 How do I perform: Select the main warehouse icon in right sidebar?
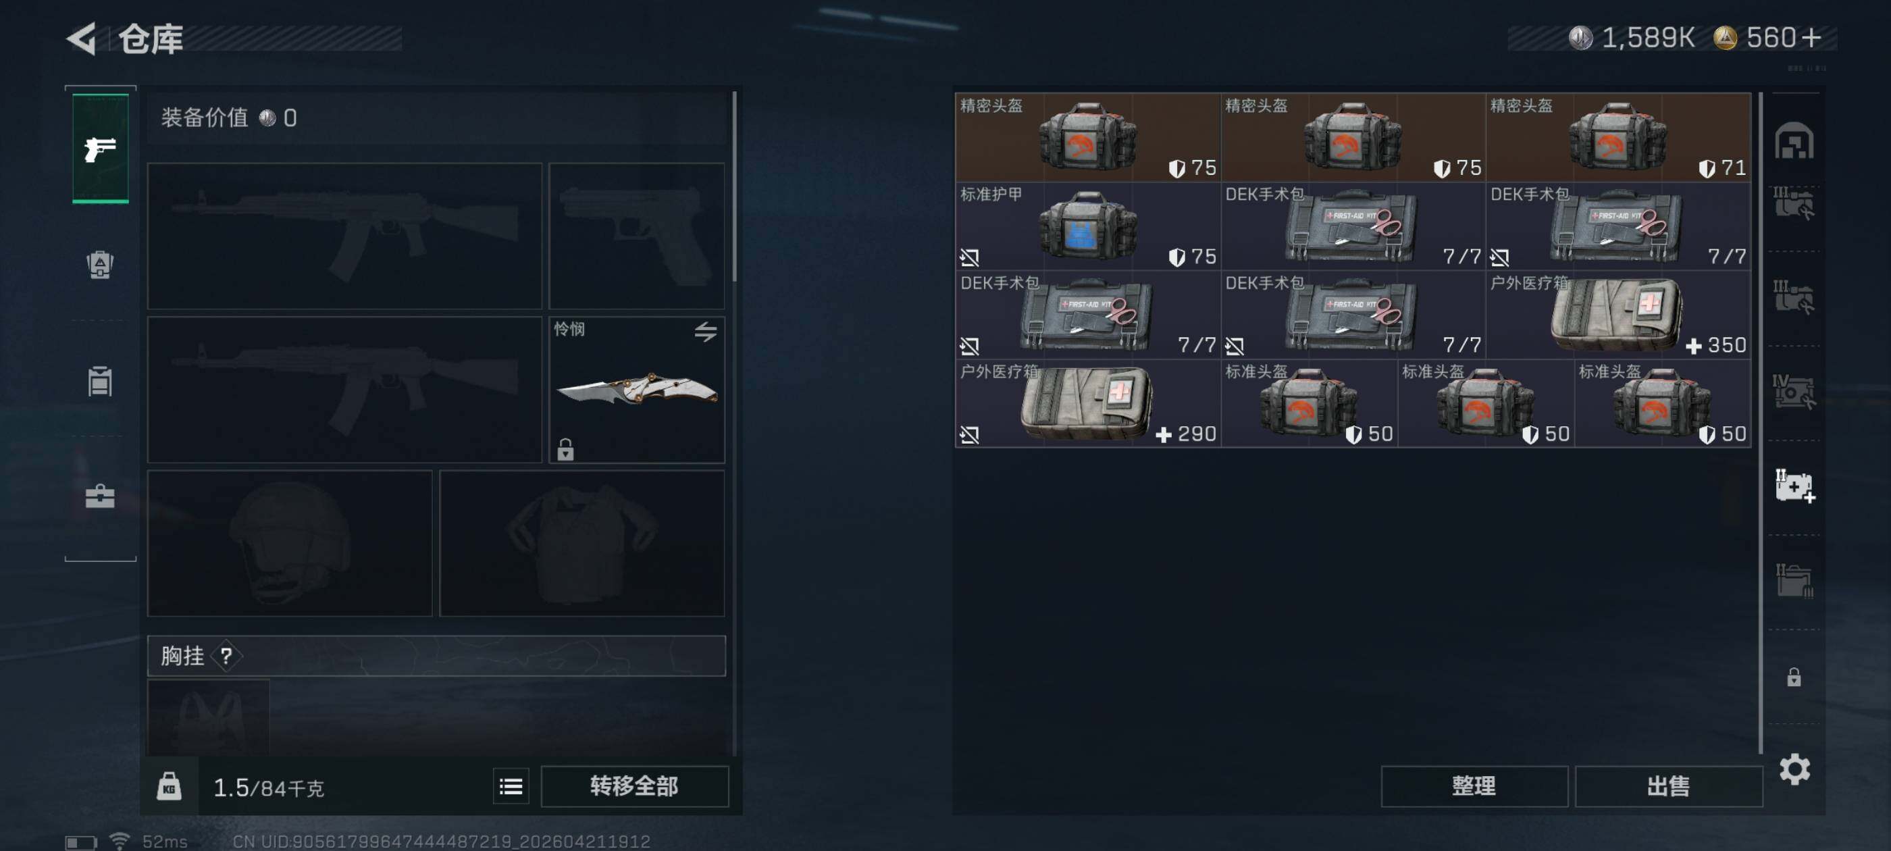(x=1794, y=140)
